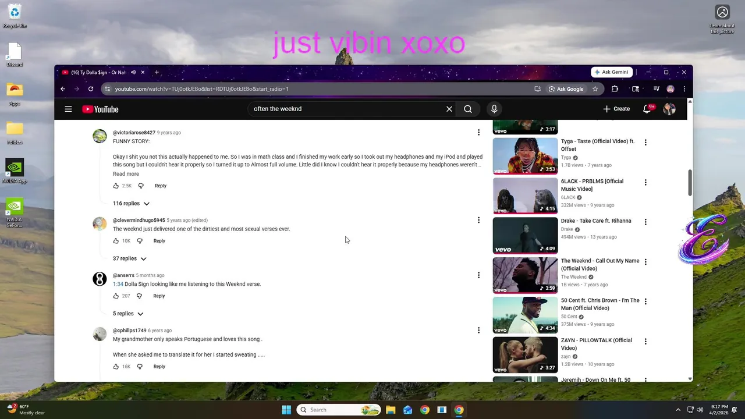Click the taskbar Search box
Image resolution: width=745 pixels, height=419 pixels.
coord(339,410)
